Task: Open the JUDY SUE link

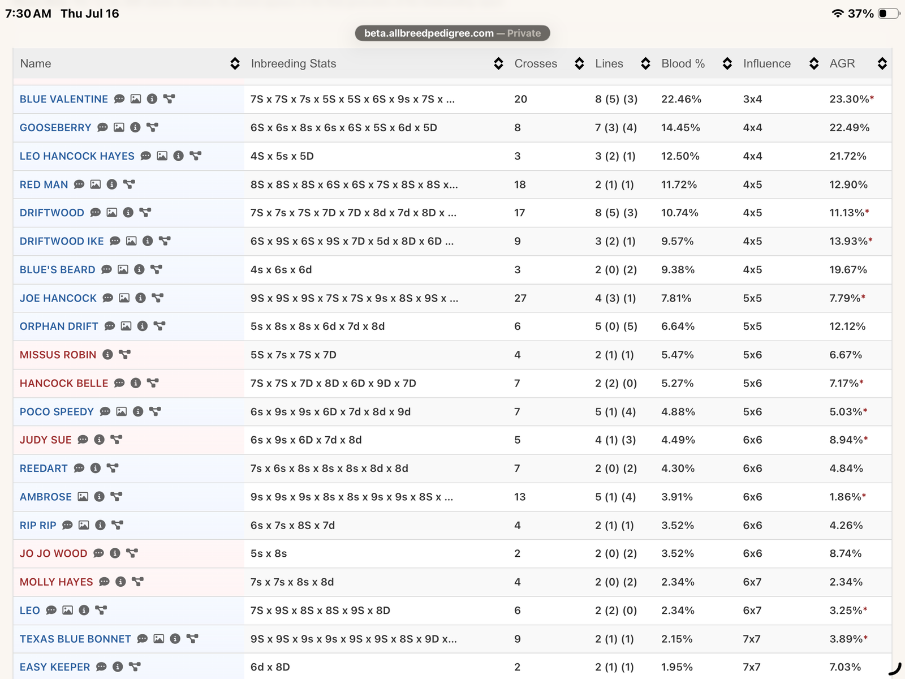Action: 46,440
